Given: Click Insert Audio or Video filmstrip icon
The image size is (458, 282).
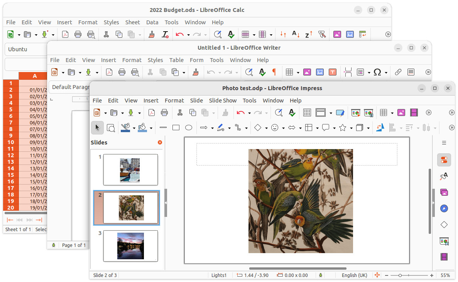Looking at the screenshot, I should click(x=414, y=112).
